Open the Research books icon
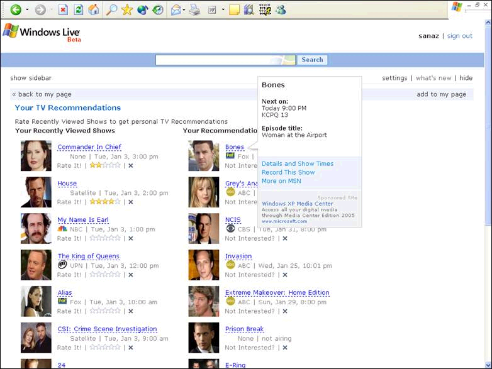The width and height of the screenshot is (492, 369). [249, 10]
